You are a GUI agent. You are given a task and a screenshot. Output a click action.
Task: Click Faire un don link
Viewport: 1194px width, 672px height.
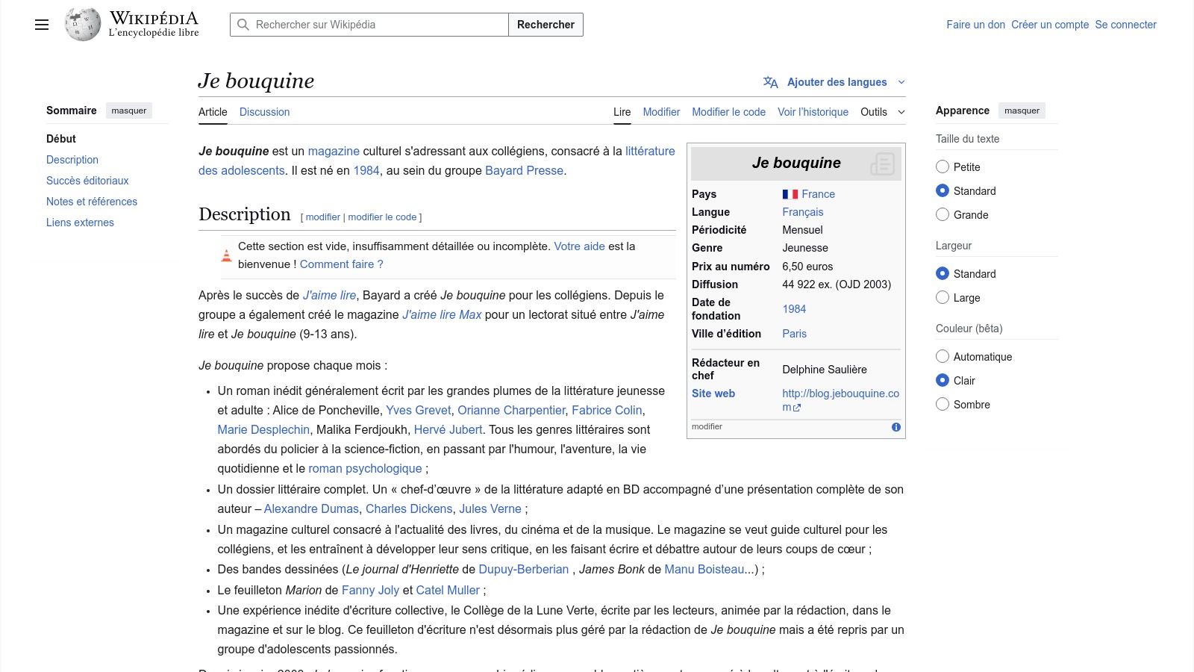click(x=976, y=25)
